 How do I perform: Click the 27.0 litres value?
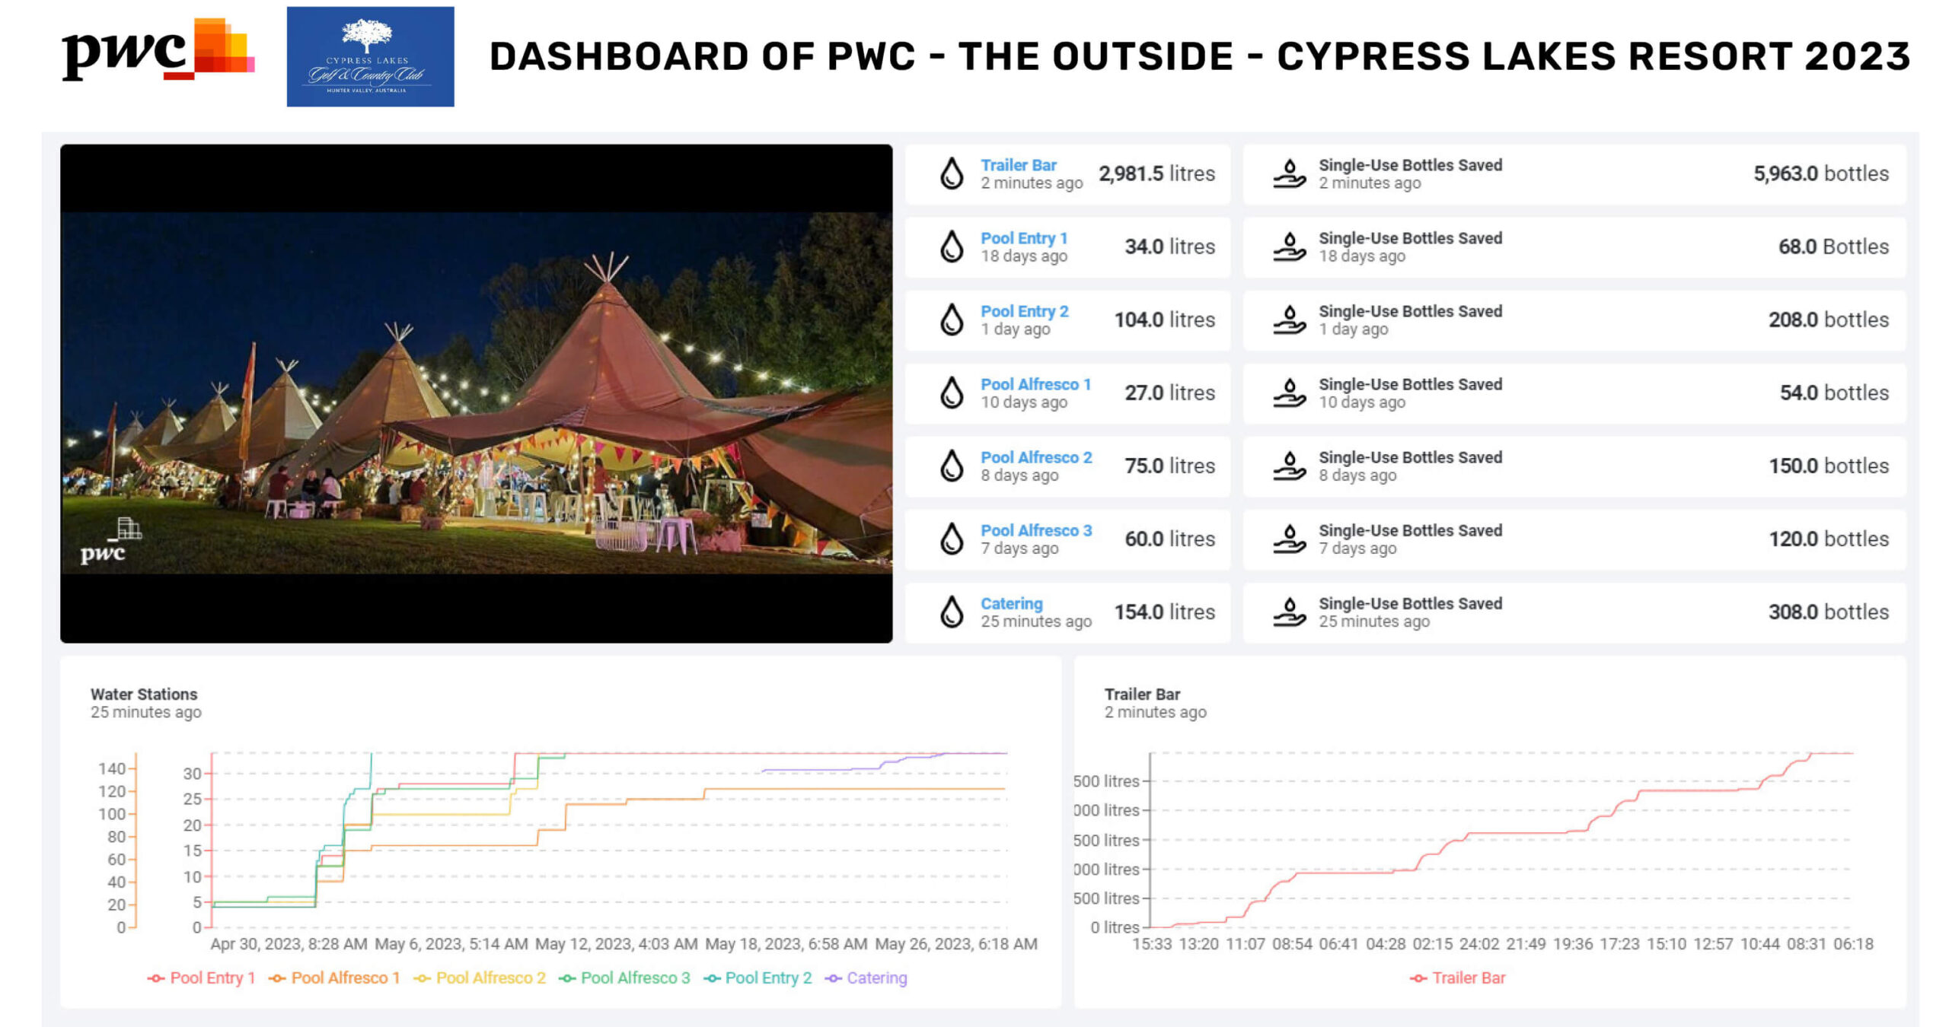point(1169,393)
